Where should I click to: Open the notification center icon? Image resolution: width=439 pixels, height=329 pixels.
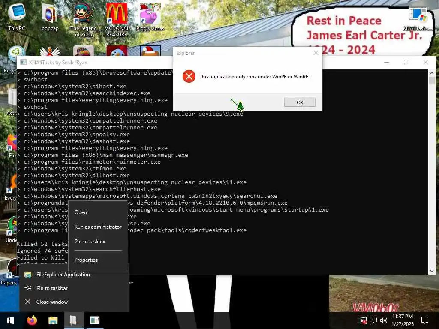[x=425, y=320]
